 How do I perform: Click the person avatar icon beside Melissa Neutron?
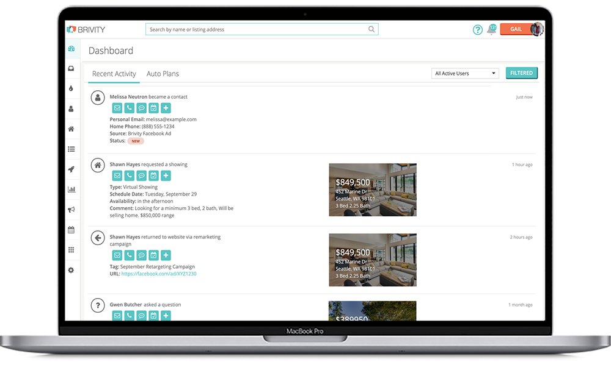(98, 98)
